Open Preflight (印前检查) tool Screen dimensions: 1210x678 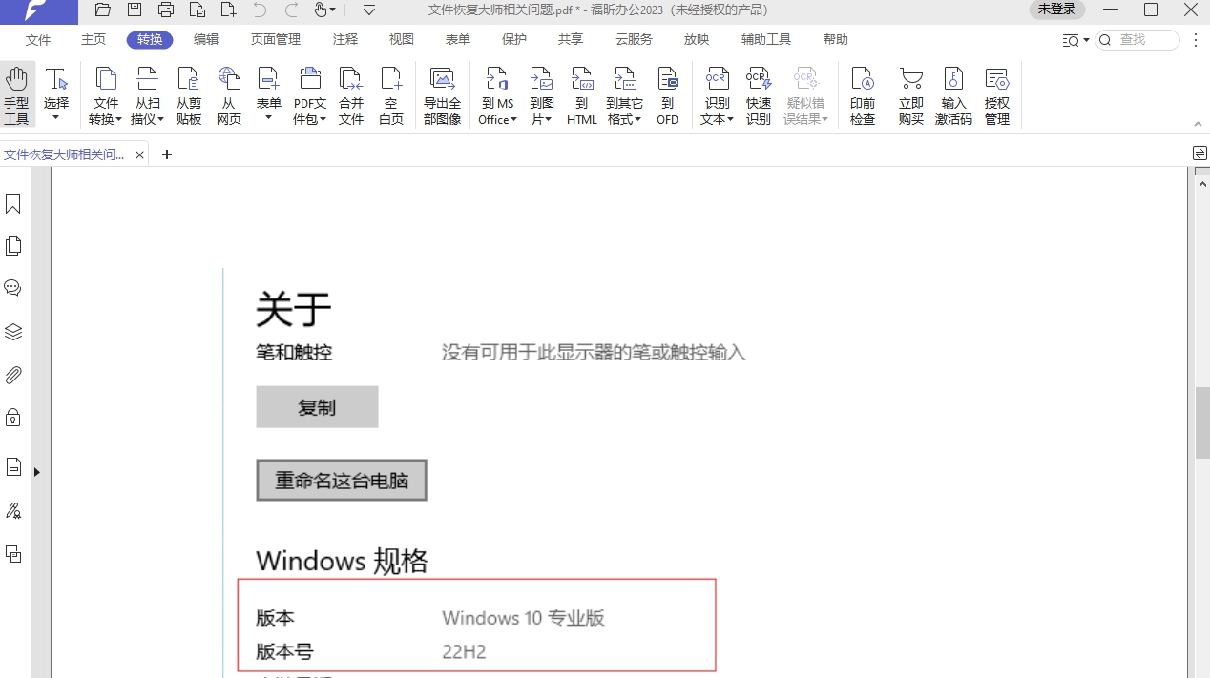[863, 95]
